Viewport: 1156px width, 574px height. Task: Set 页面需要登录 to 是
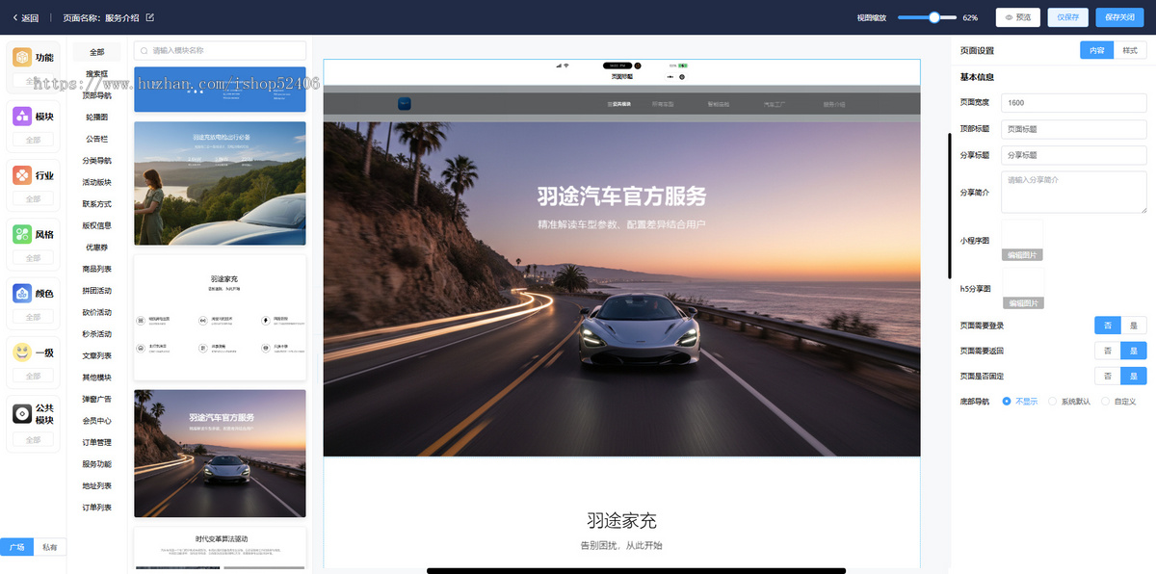(x=1134, y=325)
